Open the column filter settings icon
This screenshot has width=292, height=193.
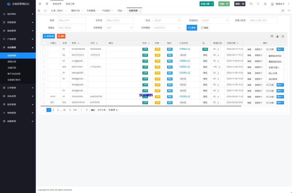click(x=272, y=36)
